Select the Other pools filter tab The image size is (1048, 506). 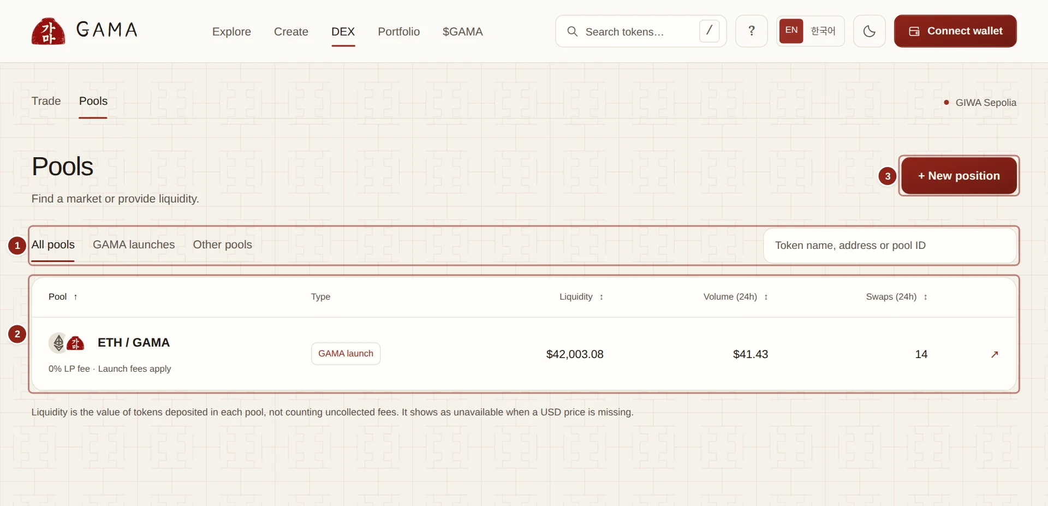pyautogui.click(x=222, y=245)
